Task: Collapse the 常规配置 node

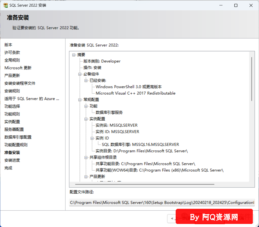Action: tap(80, 100)
